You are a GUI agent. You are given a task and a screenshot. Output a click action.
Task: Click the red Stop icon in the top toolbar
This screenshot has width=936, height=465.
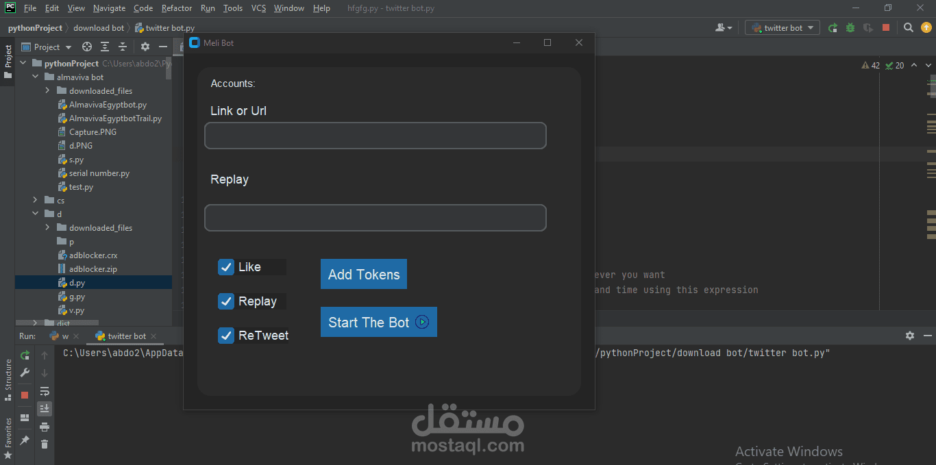886,28
